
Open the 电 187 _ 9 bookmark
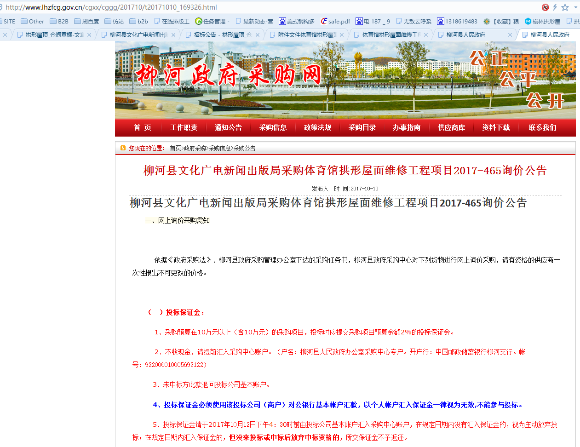(373, 21)
